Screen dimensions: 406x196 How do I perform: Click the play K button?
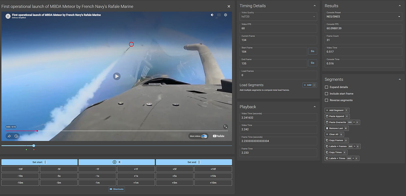[x=117, y=162]
